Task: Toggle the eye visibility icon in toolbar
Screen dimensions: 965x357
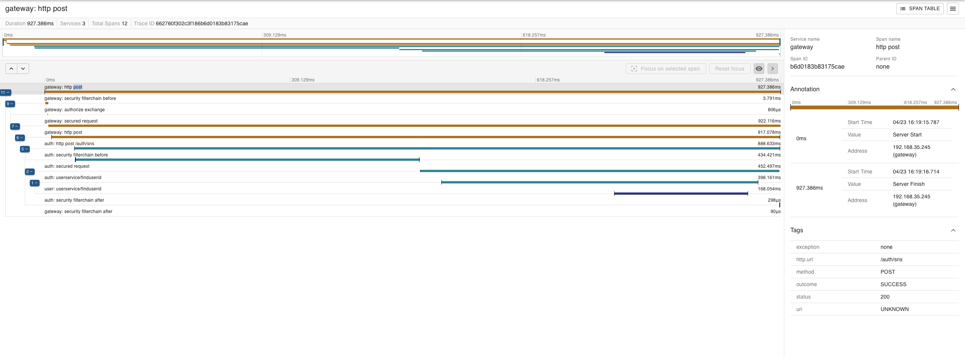Action: pyautogui.click(x=759, y=69)
